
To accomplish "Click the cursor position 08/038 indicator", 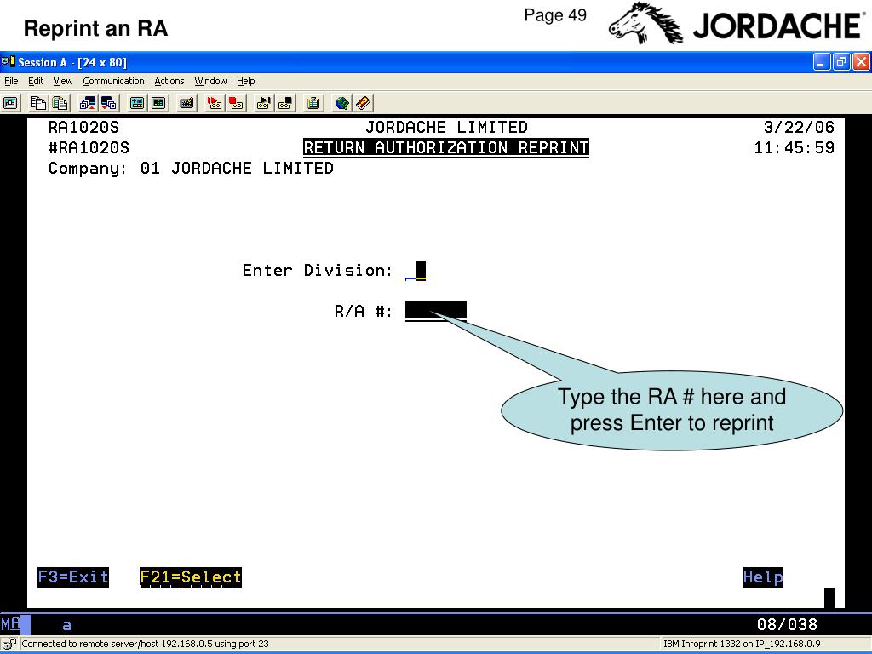I will [787, 624].
